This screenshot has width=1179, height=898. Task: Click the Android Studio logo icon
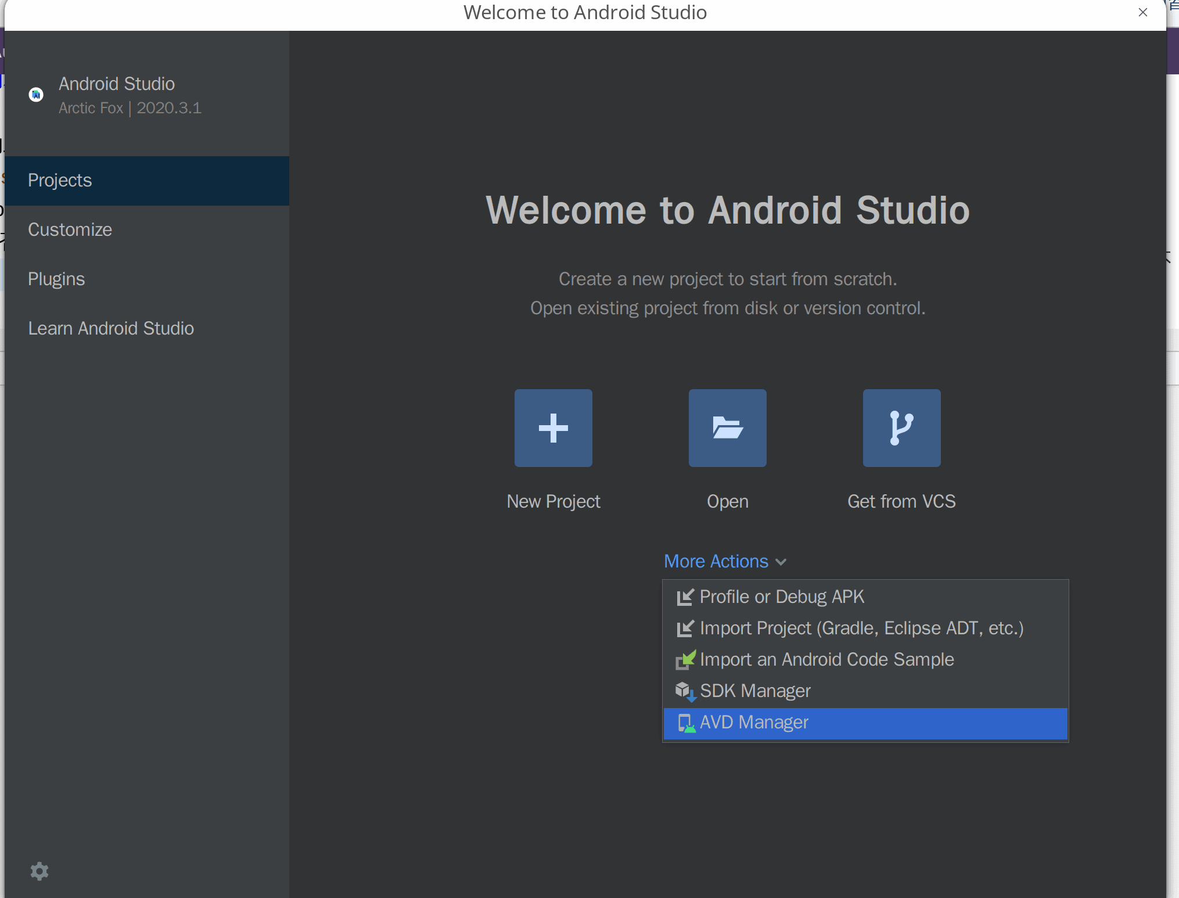[36, 94]
